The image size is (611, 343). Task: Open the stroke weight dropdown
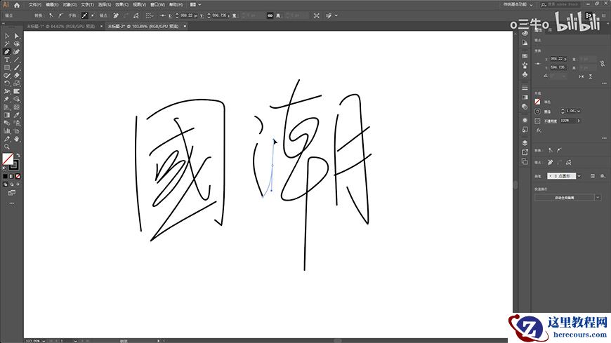pos(579,111)
